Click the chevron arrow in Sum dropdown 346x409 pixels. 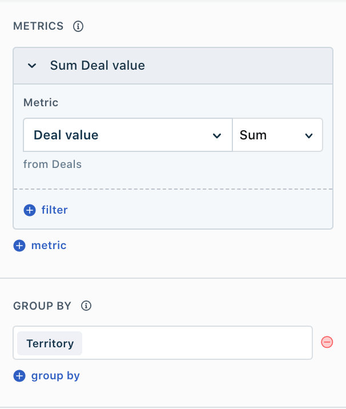(x=309, y=135)
